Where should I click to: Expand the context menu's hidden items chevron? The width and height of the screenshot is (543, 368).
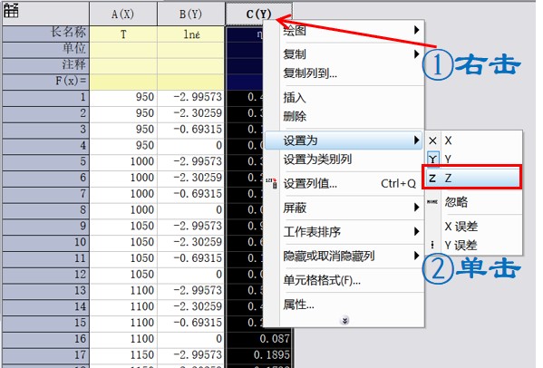(x=344, y=320)
